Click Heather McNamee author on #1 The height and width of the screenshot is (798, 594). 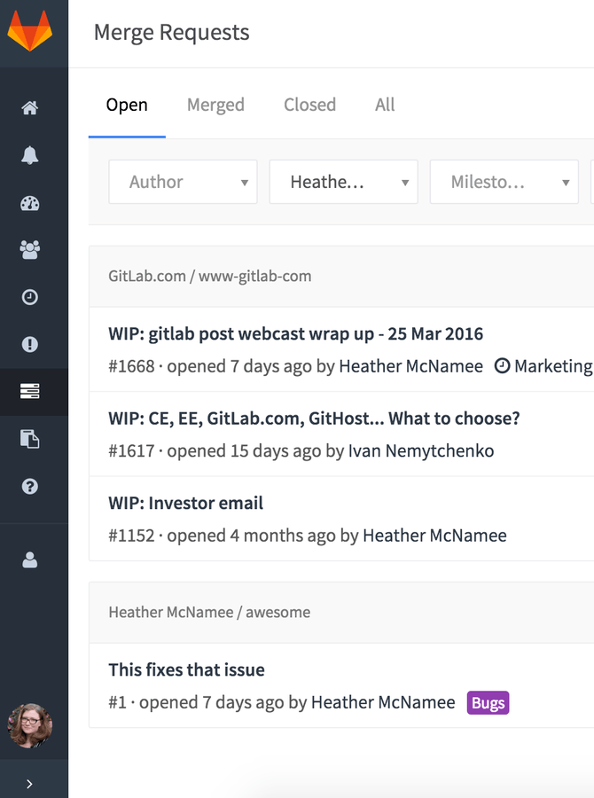(383, 702)
